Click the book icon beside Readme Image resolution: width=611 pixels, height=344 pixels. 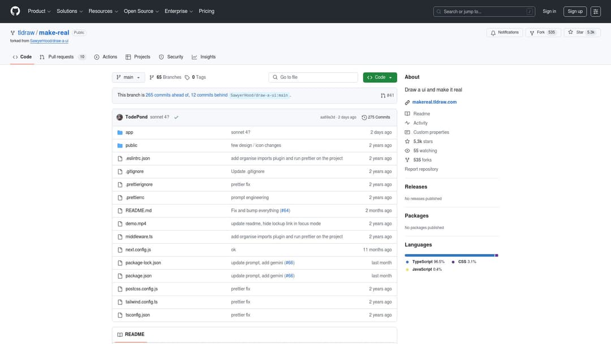[407, 114]
